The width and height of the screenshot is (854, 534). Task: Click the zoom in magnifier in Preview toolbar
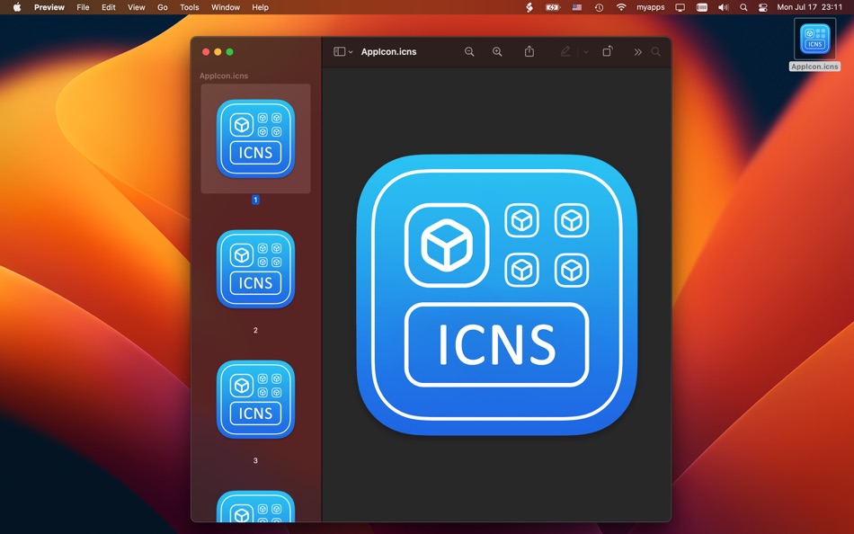497,52
